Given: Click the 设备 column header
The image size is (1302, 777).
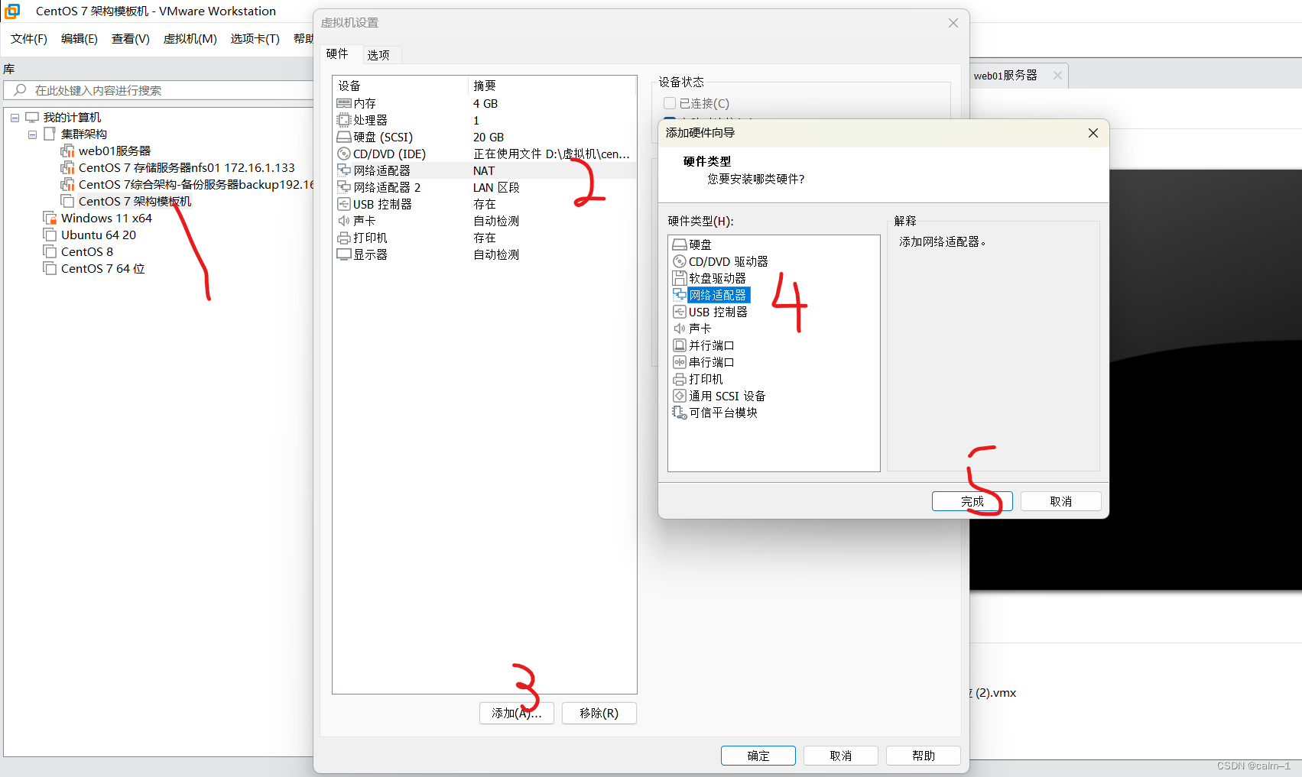Looking at the screenshot, I should (400, 86).
